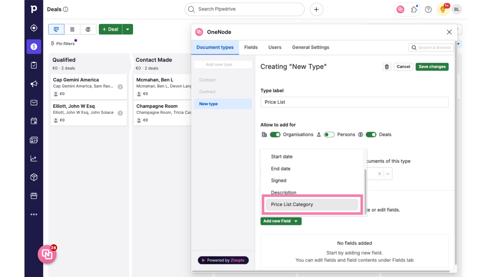This screenshot has width=492, height=277.
Task: Switch to the Users tab
Action: pos(275,47)
